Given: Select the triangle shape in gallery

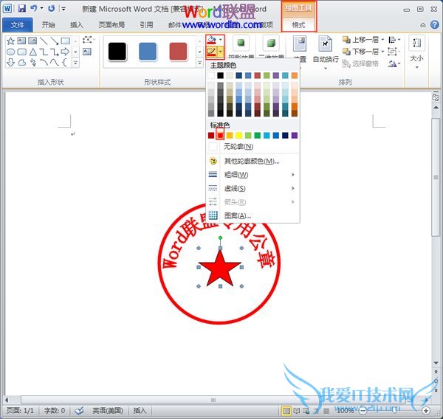Looking at the screenshot, I should 33,52.
